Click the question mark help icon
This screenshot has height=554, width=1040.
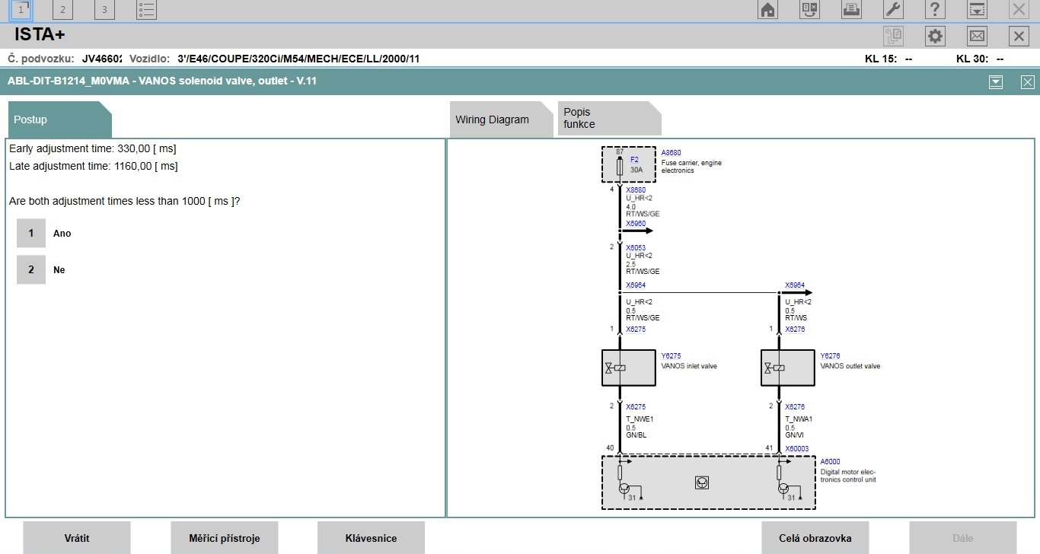934,10
